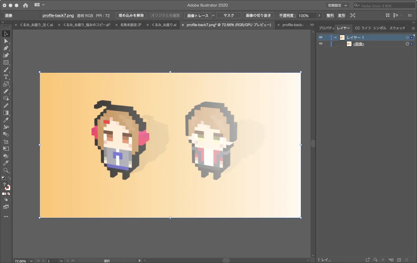
Task: Expand the 不透明度 opacity arrow
Action: tap(319, 15)
